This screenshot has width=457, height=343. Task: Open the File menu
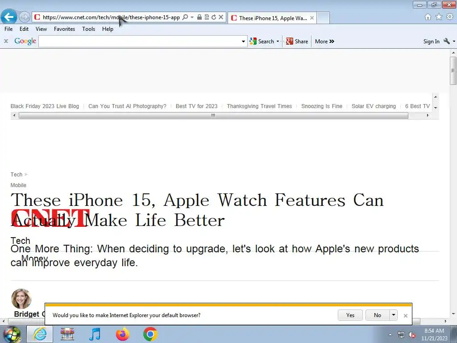(8, 29)
